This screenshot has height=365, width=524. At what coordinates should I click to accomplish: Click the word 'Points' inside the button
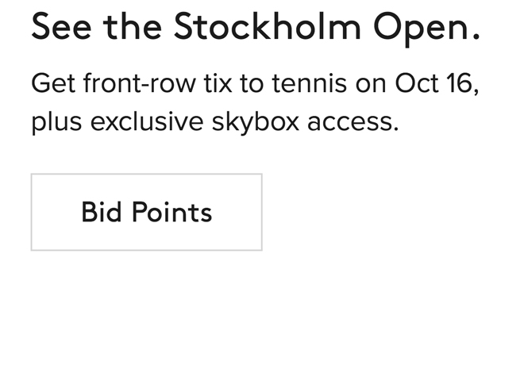(x=171, y=212)
